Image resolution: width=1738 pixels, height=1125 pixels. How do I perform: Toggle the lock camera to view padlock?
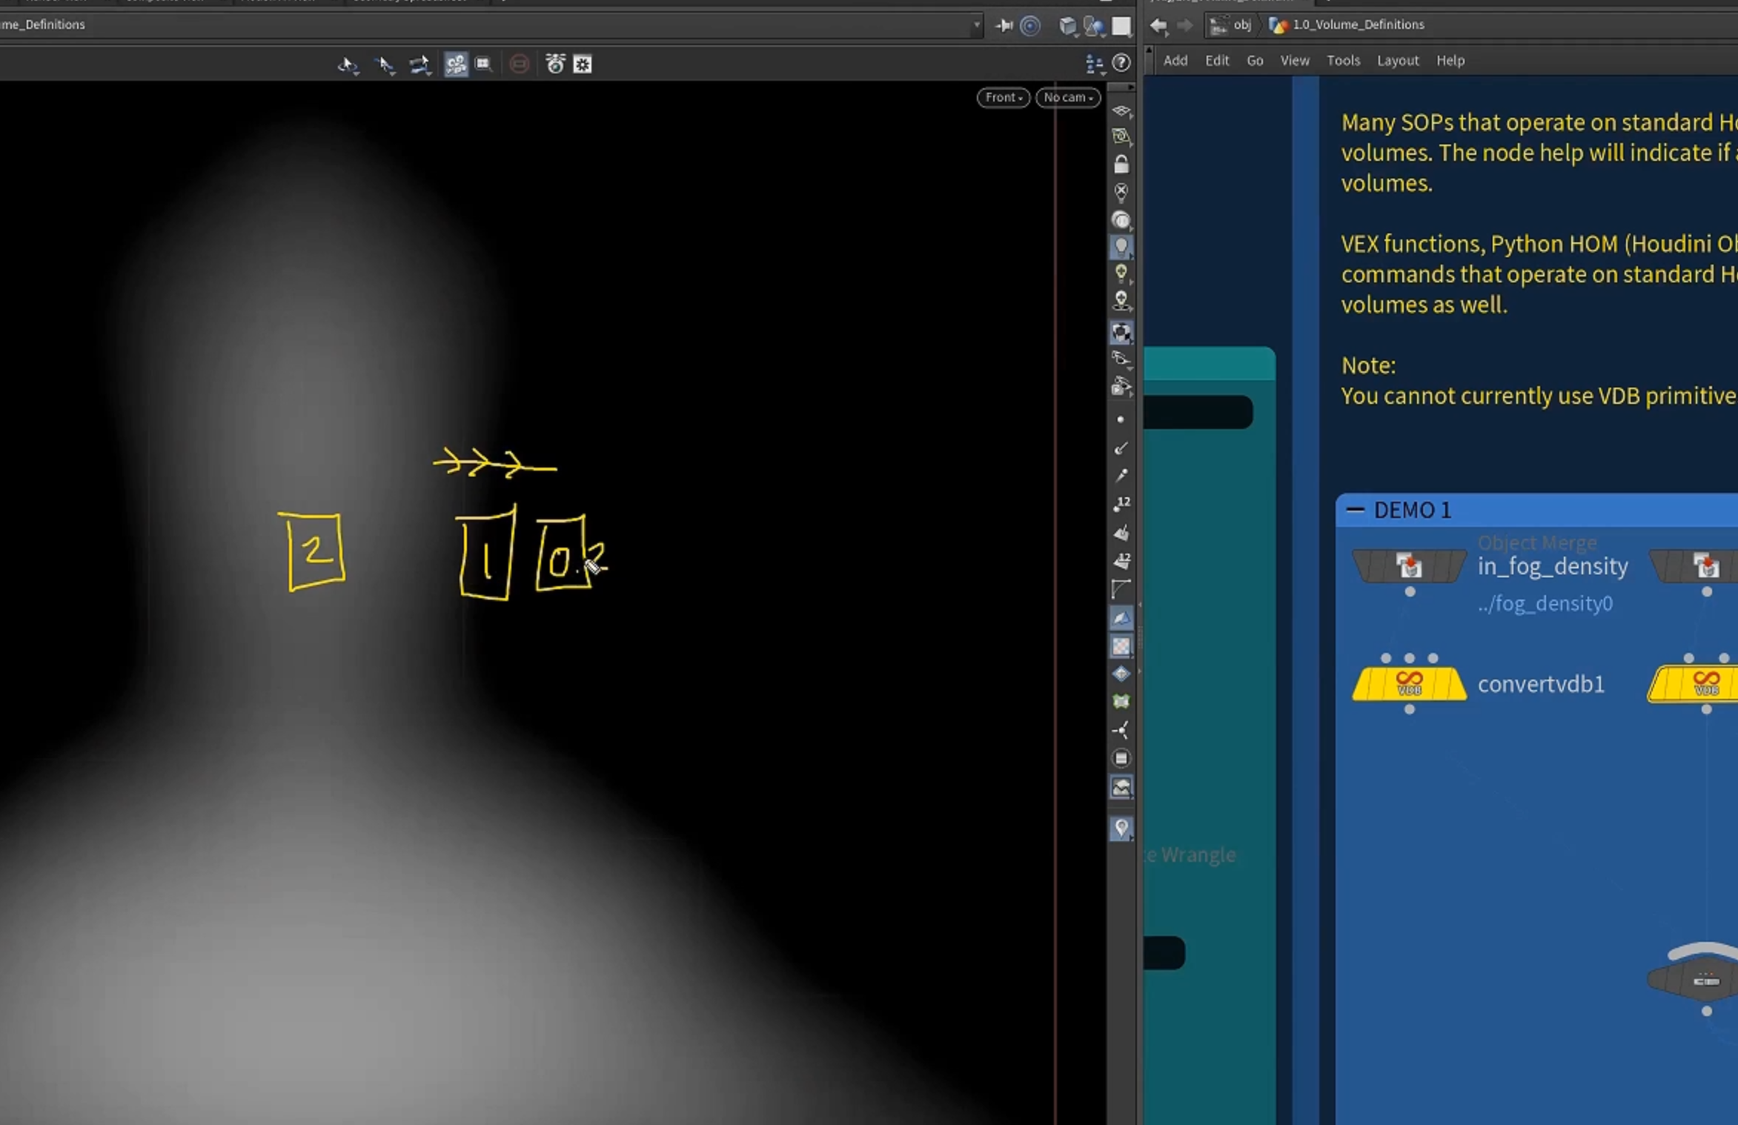(1121, 164)
